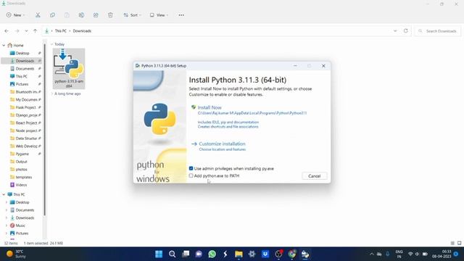Cancel the Python setup dialog
The height and width of the screenshot is (261, 464).
tap(314, 176)
